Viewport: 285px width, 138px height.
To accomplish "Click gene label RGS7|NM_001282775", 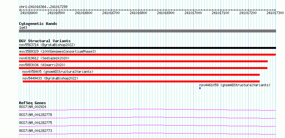I will [x=36, y=123].
